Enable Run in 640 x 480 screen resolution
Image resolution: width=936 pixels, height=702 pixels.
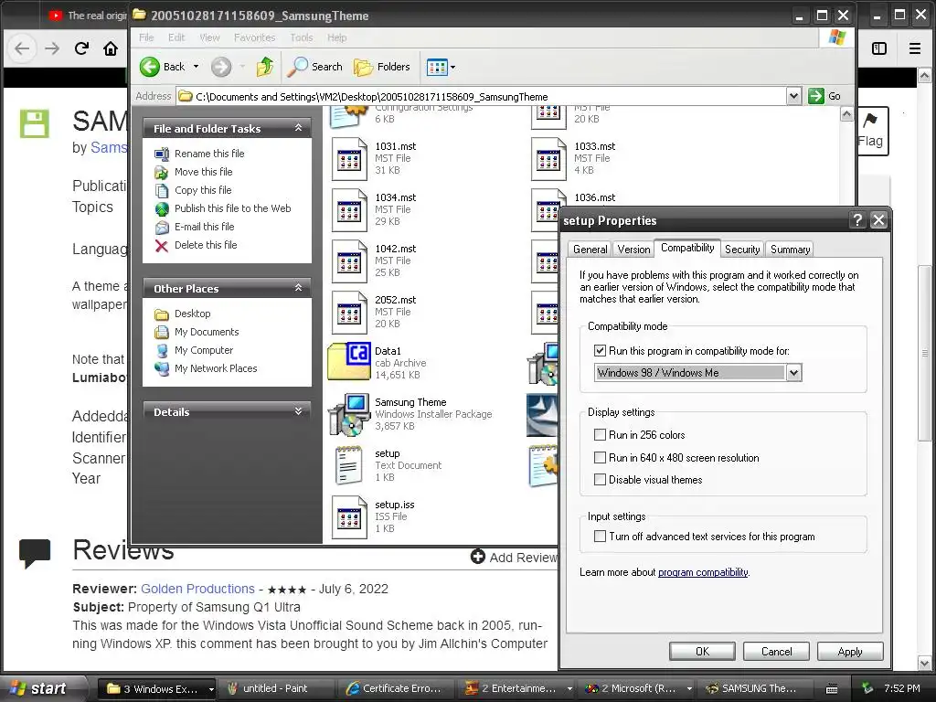click(x=600, y=457)
